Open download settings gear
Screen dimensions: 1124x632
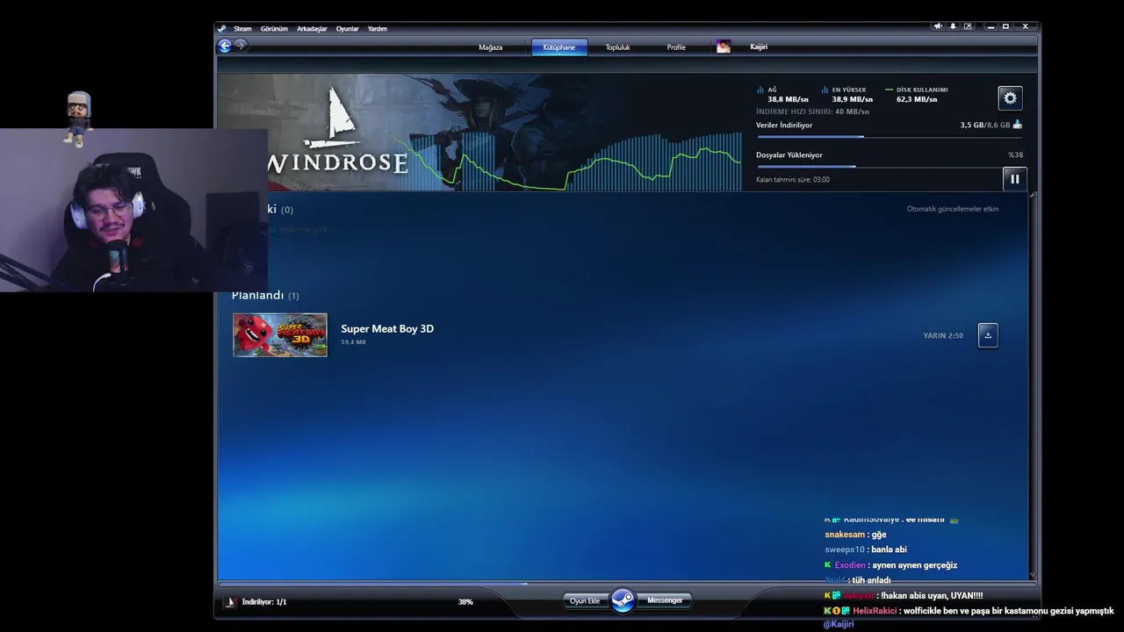click(x=1010, y=98)
